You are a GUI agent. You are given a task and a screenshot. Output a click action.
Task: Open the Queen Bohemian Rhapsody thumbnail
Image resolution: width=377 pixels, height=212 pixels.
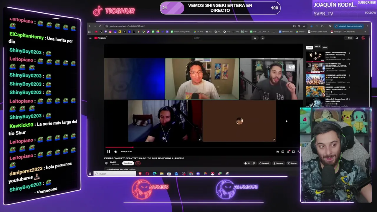(315, 56)
